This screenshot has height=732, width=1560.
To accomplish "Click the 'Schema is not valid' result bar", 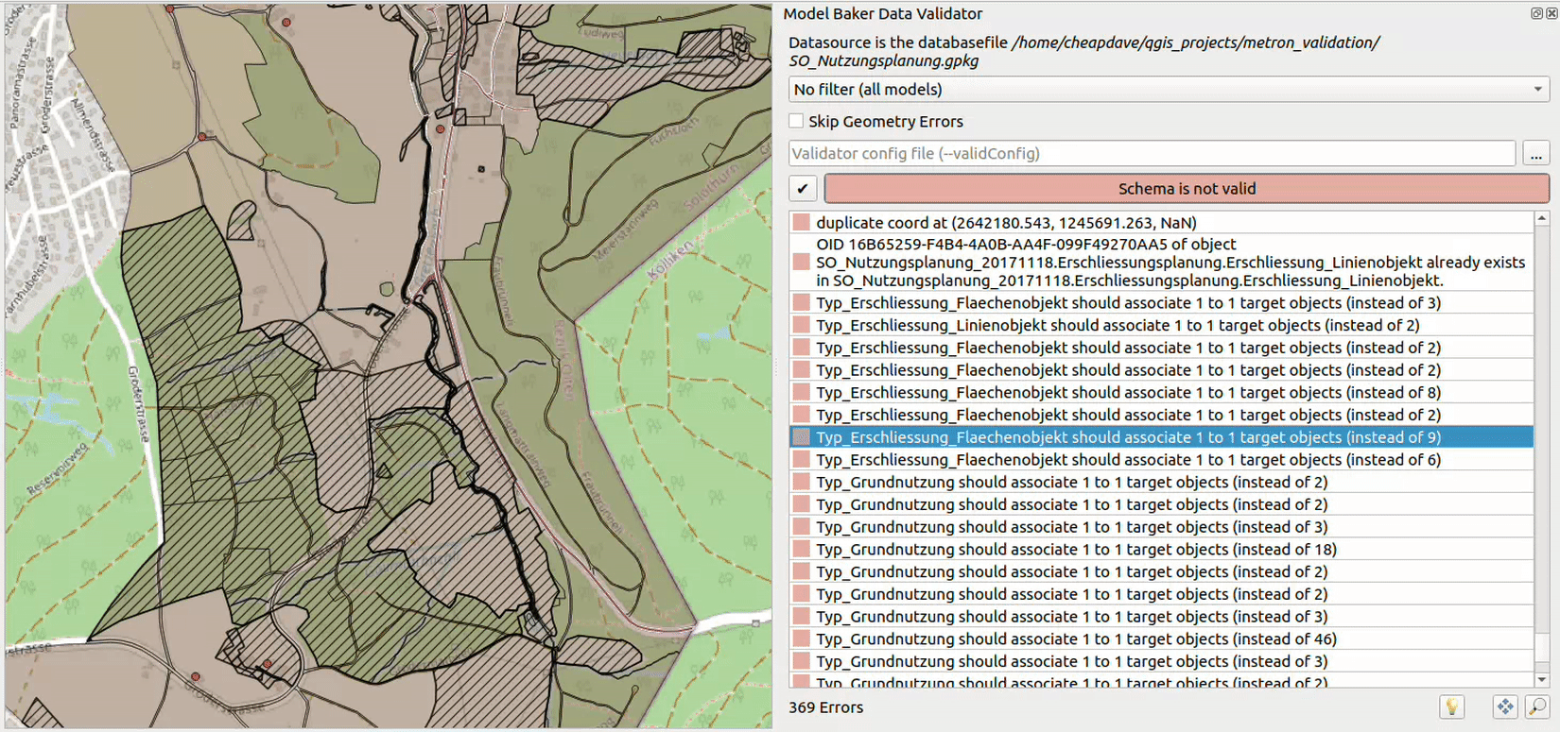I will [1186, 188].
